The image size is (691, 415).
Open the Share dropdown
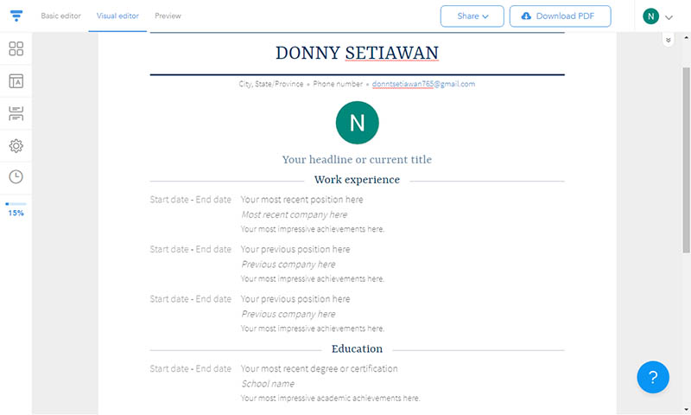point(472,16)
